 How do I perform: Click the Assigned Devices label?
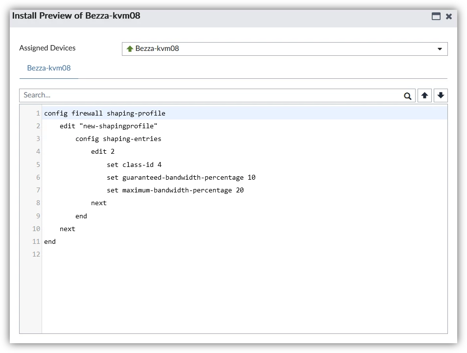47,48
